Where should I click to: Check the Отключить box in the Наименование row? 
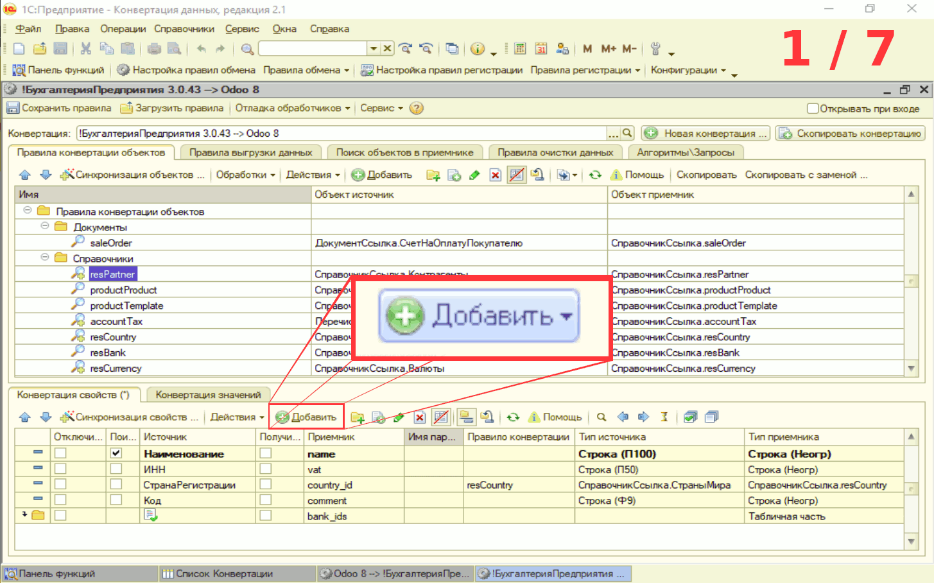point(60,453)
